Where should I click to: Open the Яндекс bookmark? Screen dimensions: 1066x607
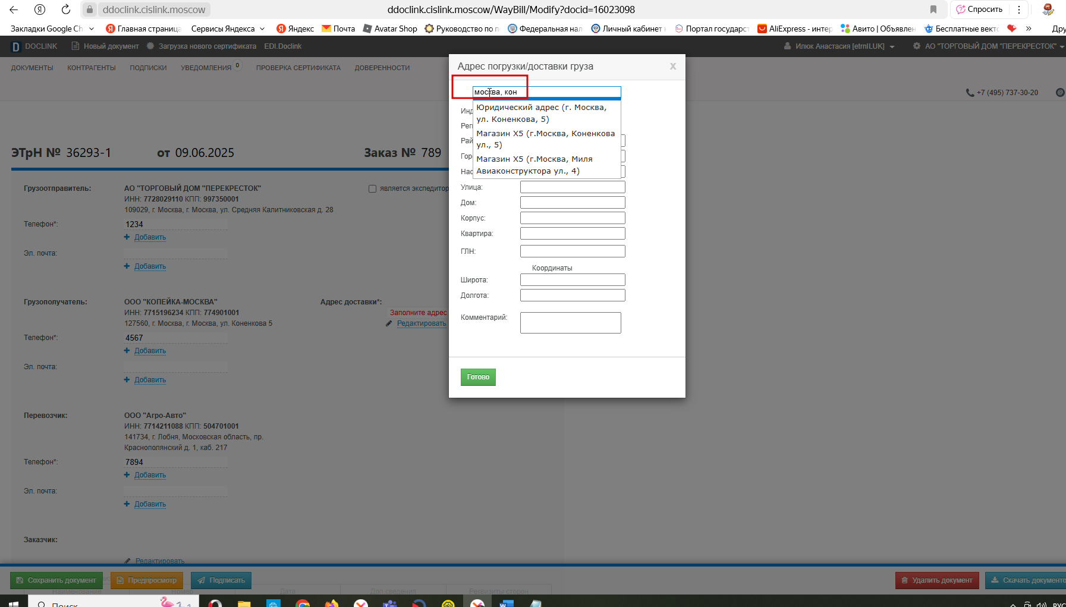click(295, 29)
